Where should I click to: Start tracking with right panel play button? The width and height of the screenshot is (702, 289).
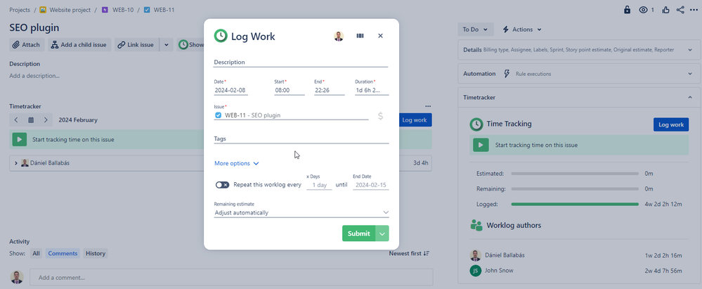point(481,145)
